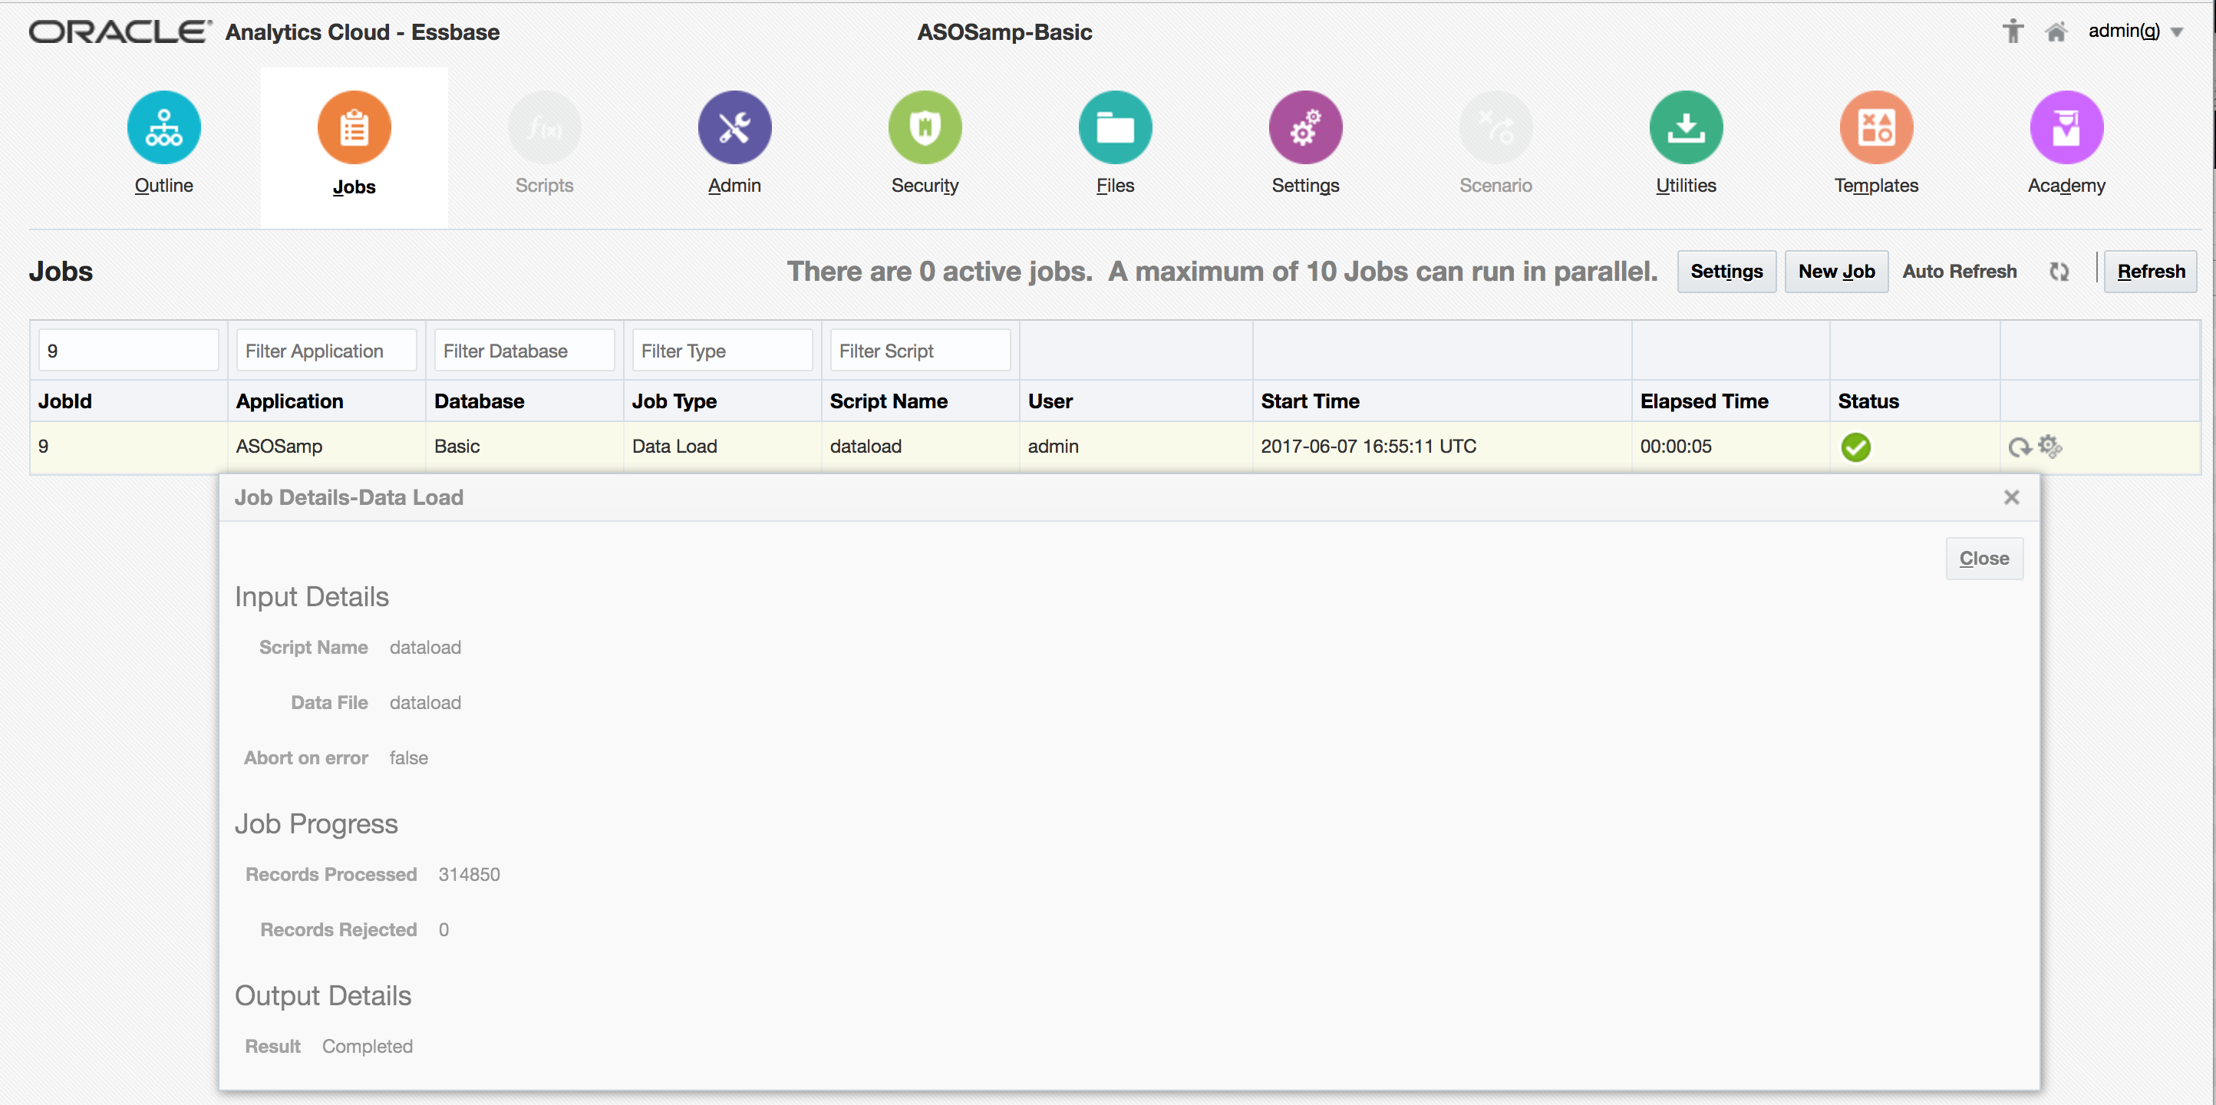The height and width of the screenshot is (1105, 2216).
Task: Open the Security shield icon
Action: [x=925, y=127]
